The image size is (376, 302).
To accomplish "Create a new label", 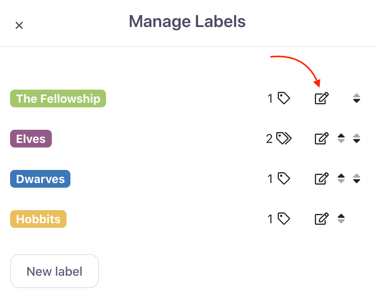I will pos(55,271).
